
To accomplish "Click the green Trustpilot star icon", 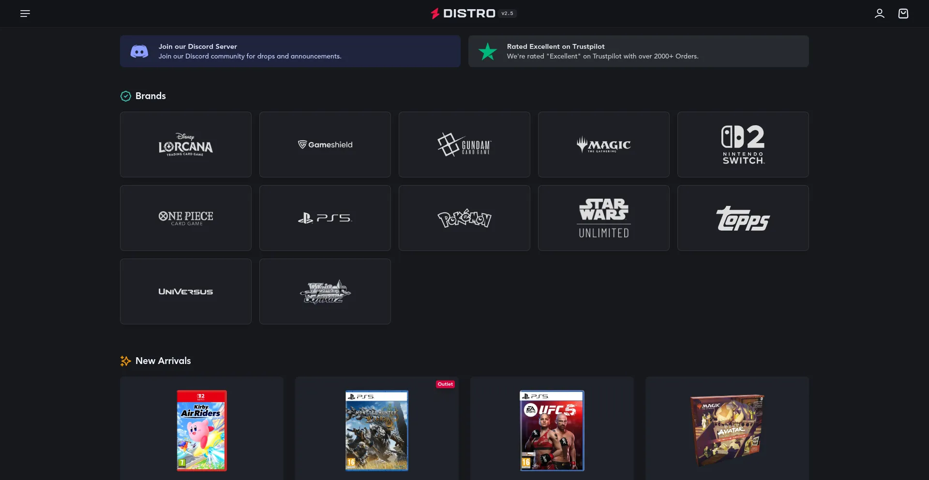I will [487, 51].
